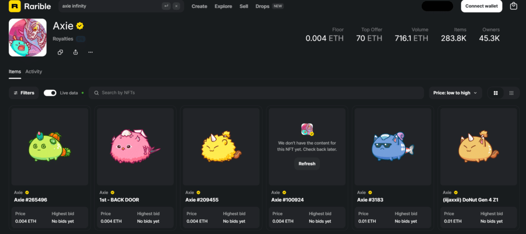The width and height of the screenshot is (526, 234).
Task: Click the Axie collection label on Axie #209455 card
Action: pos(190,192)
